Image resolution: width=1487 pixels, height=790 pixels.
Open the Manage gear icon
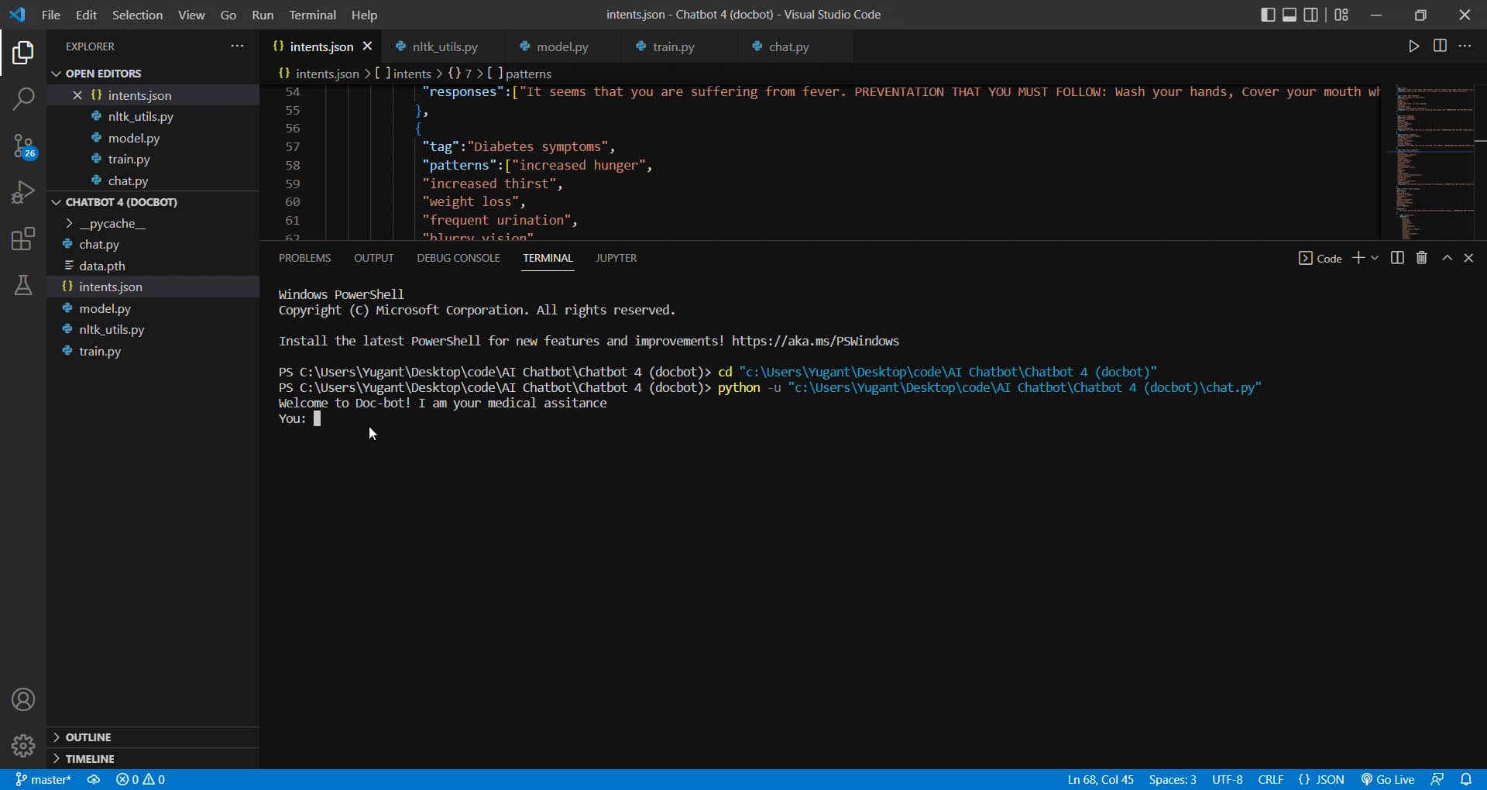coord(23,745)
